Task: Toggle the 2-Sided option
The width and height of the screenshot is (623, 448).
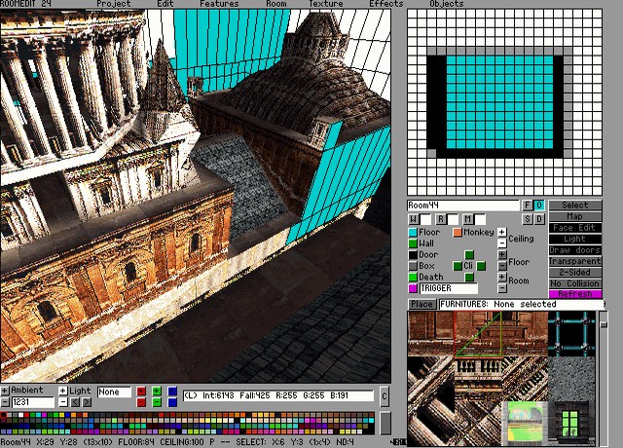Action: [575, 272]
